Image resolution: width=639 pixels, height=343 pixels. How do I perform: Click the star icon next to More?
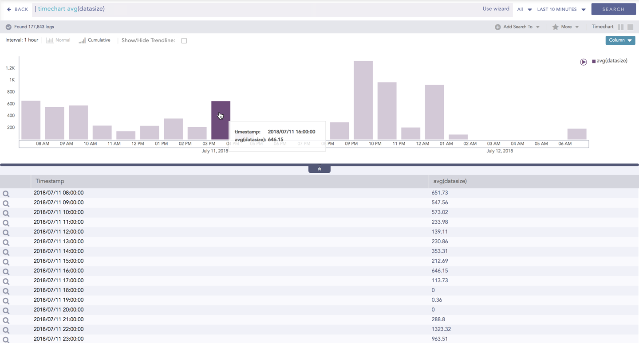pyautogui.click(x=555, y=27)
